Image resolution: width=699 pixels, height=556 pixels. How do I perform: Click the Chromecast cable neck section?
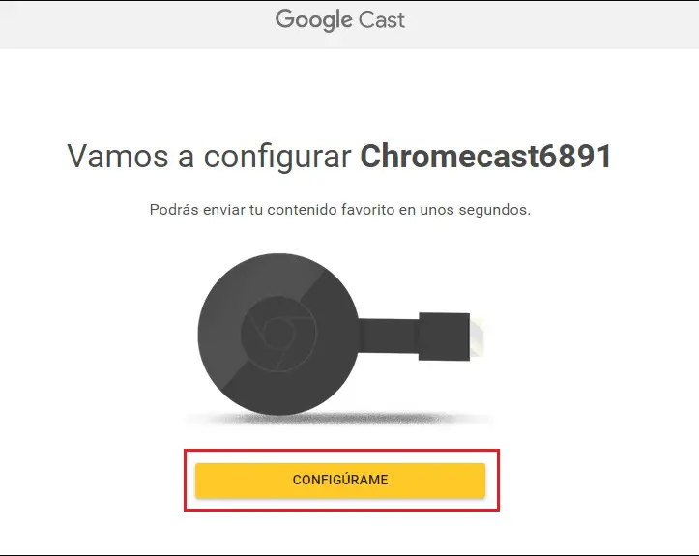389,336
